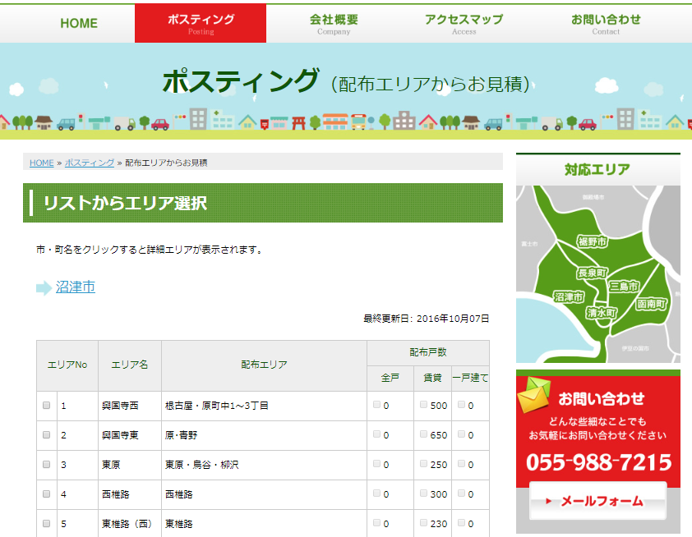Check the box for area 1 興国寺西

(47, 406)
